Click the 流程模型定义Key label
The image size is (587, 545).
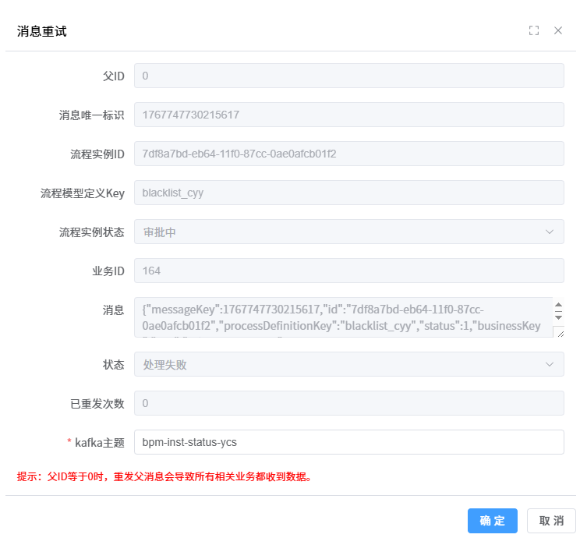click(83, 193)
